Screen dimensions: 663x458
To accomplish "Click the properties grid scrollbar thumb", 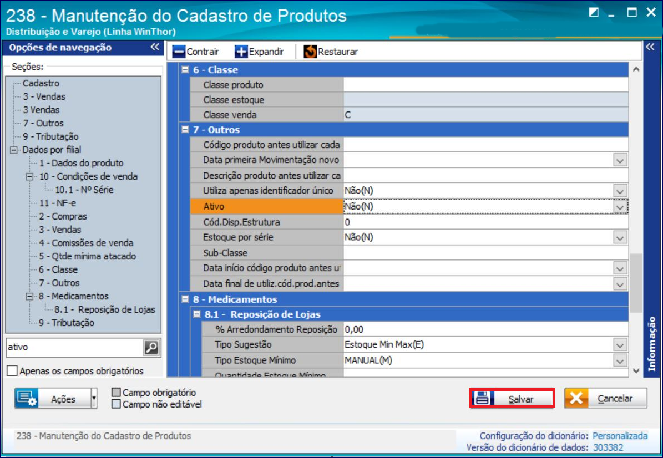I will click(636, 283).
